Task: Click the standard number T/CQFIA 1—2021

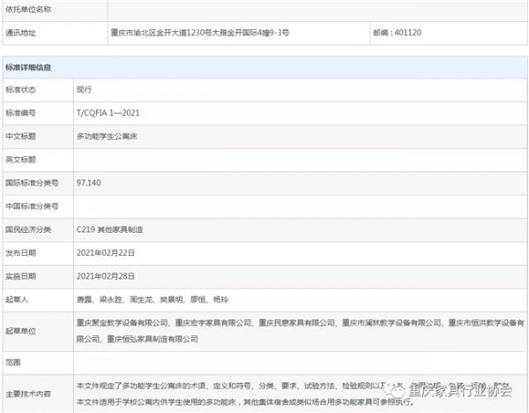Action: click(108, 113)
